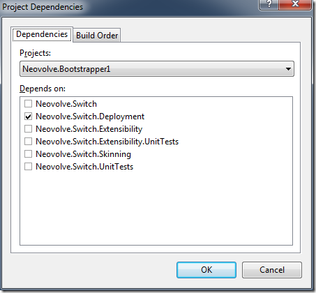Viewport: 316px width, 293px height.
Task: Enable Neovolve.Switch.Extensibility checkbox
Action: pyautogui.click(x=29, y=129)
